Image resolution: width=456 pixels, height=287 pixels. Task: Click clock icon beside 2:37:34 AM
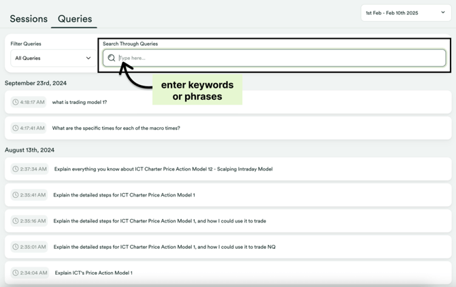(x=16, y=169)
